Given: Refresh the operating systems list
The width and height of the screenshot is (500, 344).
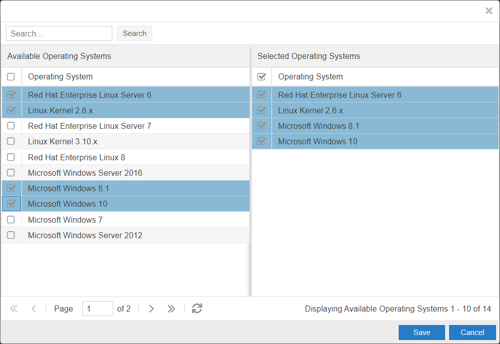Looking at the screenshot, I should point(197,309).
